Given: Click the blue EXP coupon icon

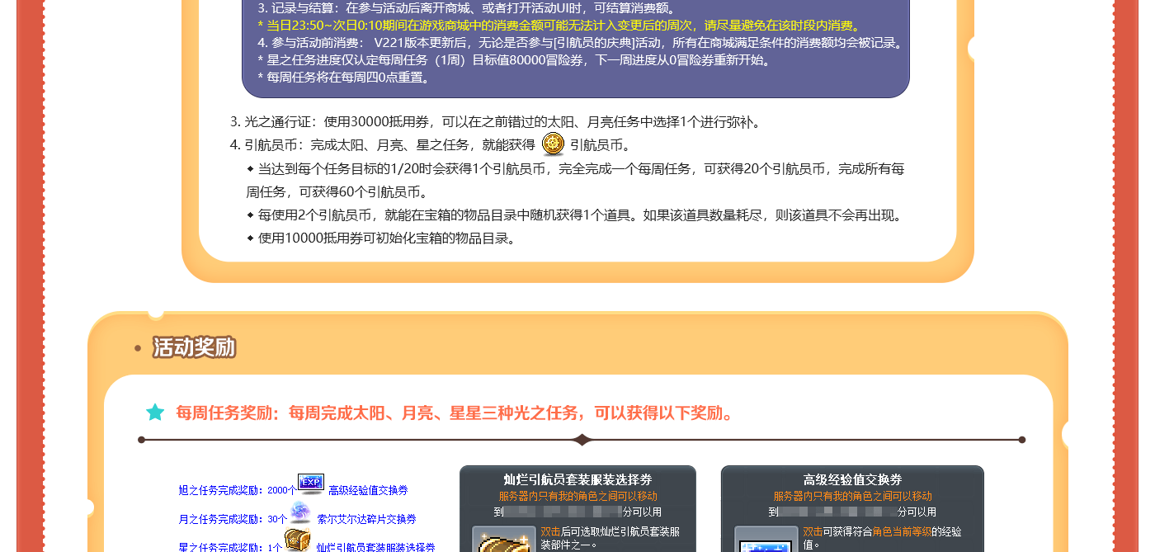Looking at the screenshot, I should coord(310,484).
